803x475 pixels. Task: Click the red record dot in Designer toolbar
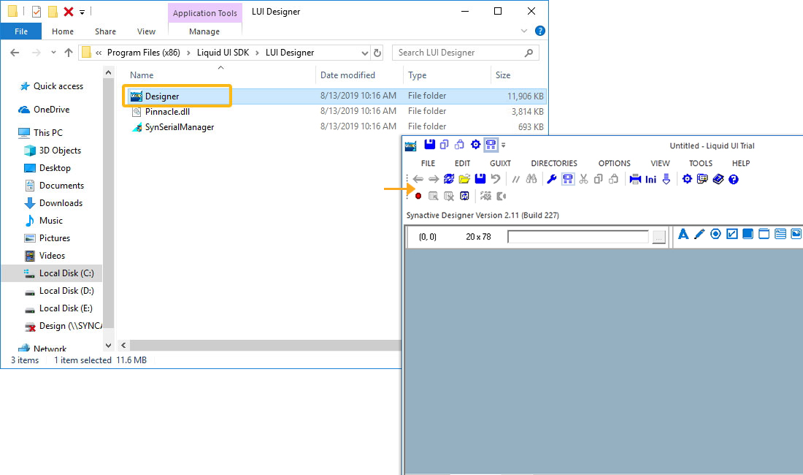418,197
